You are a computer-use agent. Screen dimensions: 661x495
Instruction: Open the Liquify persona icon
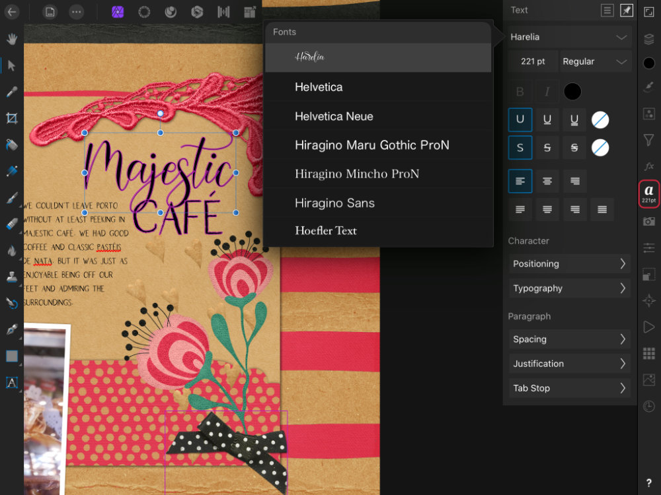click(171, 12)
